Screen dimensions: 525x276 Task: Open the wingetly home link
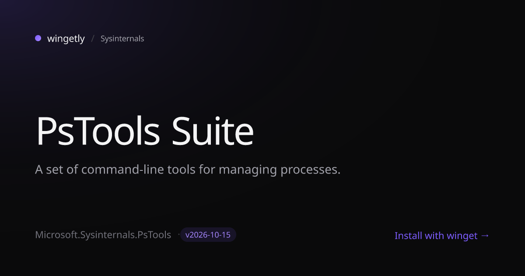pyautogui.click(x=66, y=39)
